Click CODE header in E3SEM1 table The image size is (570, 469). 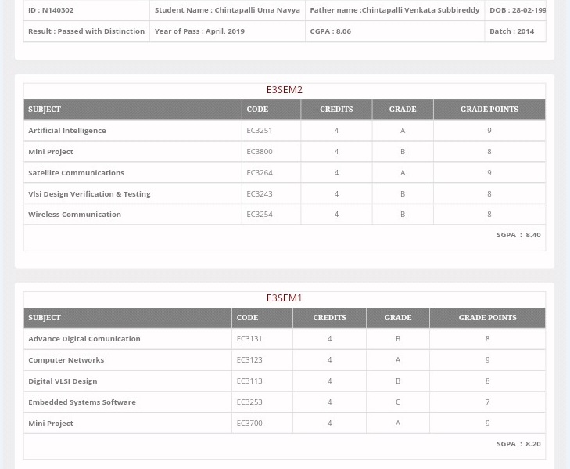point(262,318)
